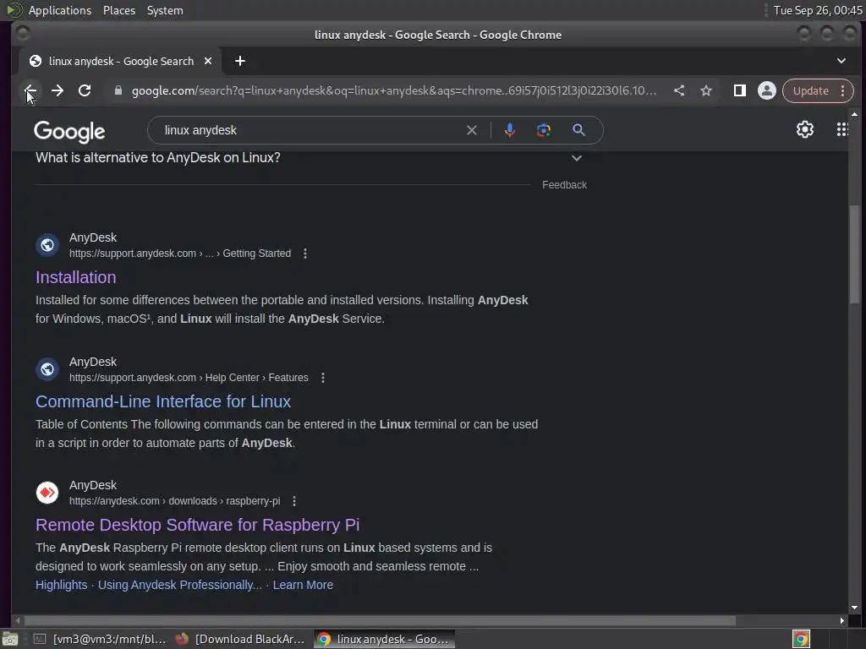The width and height of the screenshot is (866, 649).
Task: Reload the Google search page
Action: pos(85,90)
